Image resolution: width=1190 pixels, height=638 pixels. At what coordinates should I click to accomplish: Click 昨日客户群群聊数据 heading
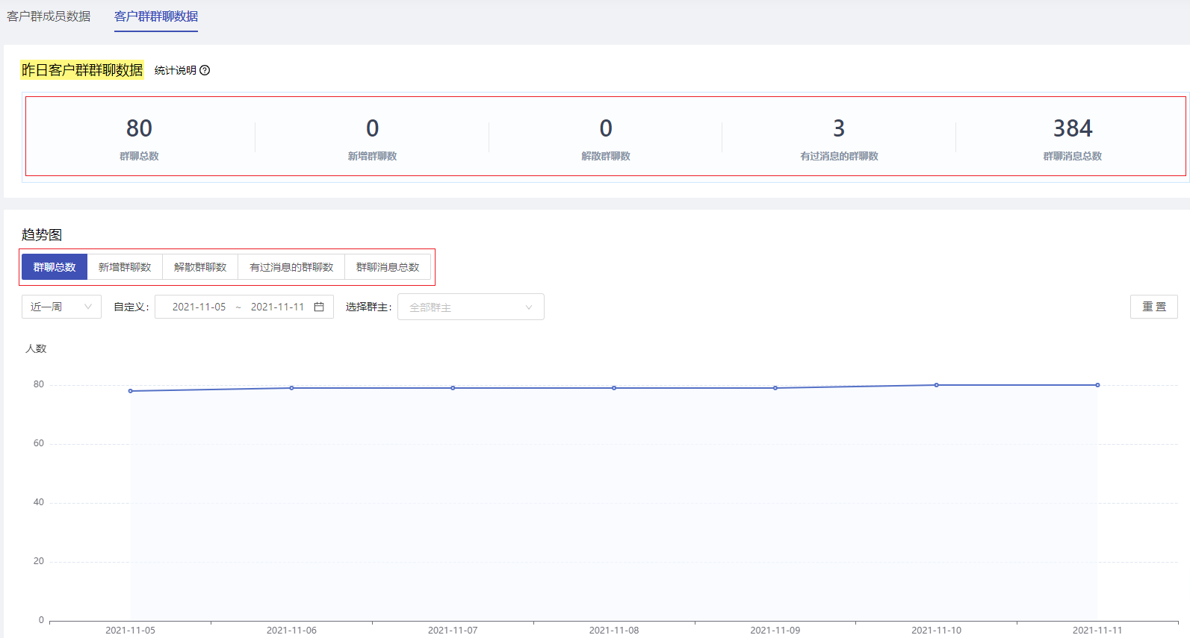[x=82, y=70]
